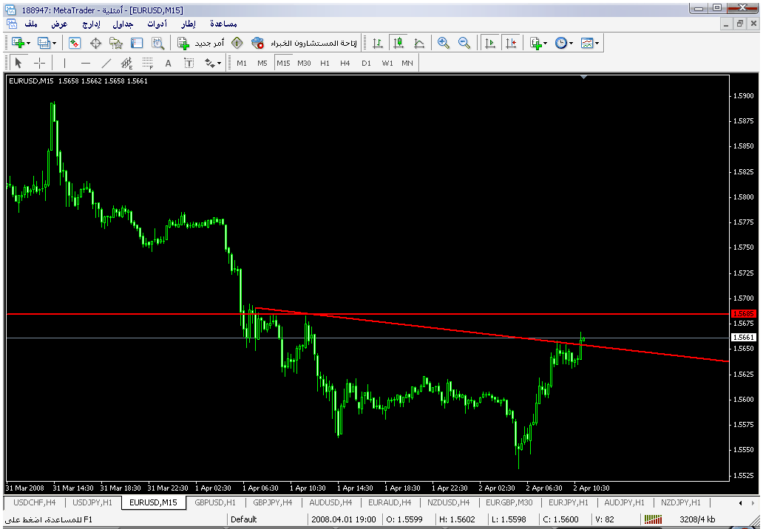The height and width of the screenshot is (529, 763).
Task: Add a text label with the A tool
Action: (169, 64)
